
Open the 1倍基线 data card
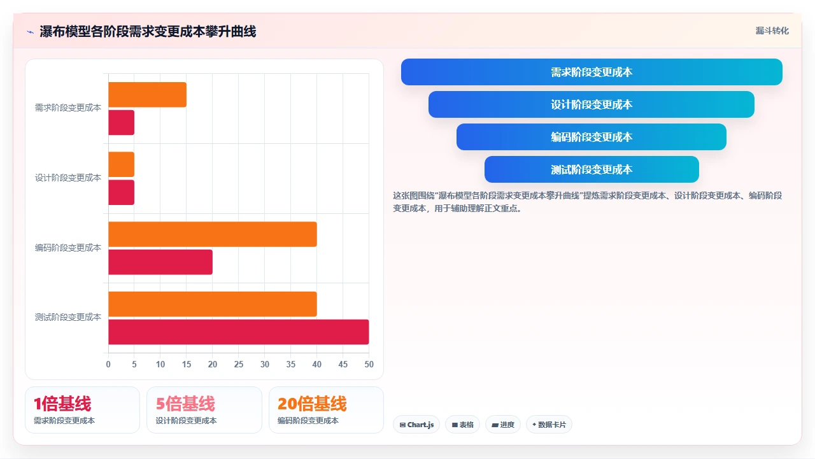click(x=82, y=410)
